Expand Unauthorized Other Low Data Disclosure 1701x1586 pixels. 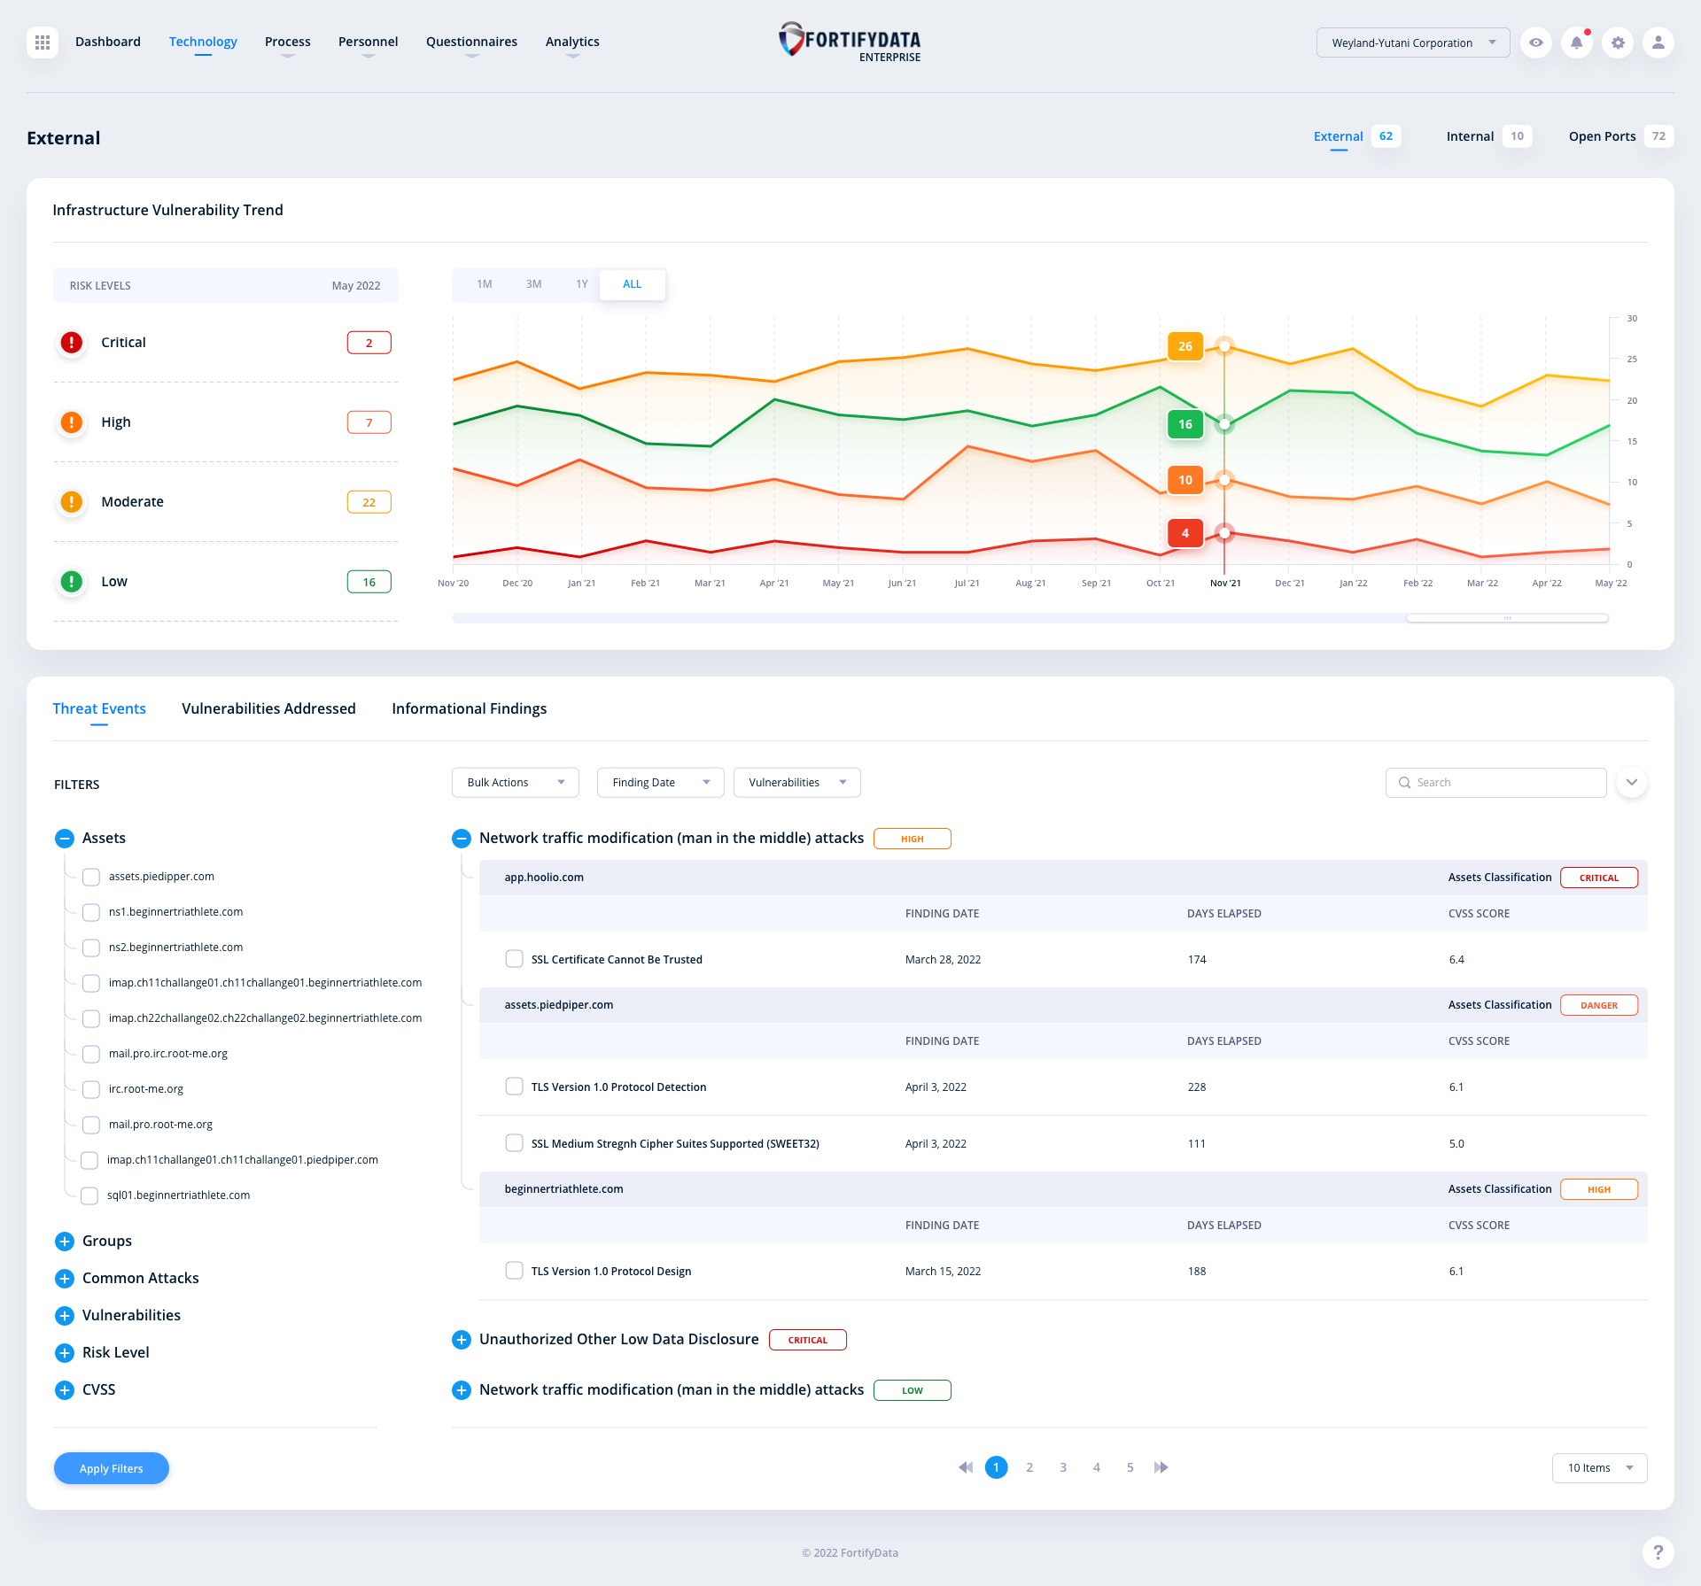[461, 1339]
